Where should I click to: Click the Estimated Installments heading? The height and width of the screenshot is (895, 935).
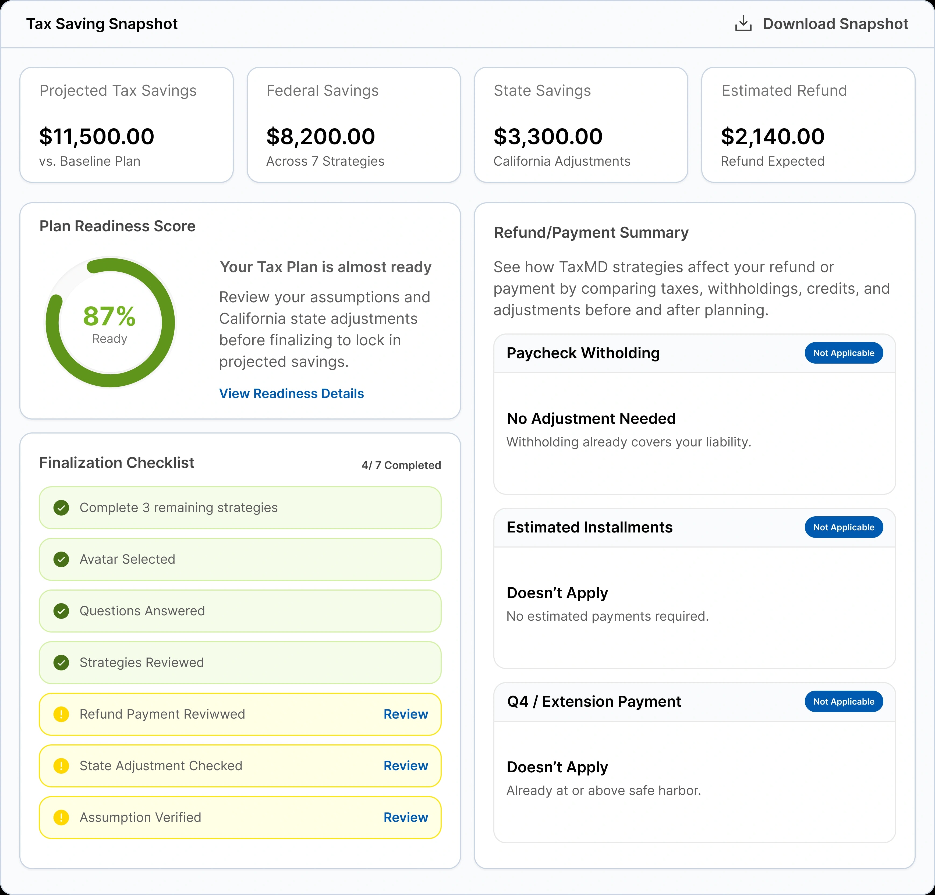(589, 527)
